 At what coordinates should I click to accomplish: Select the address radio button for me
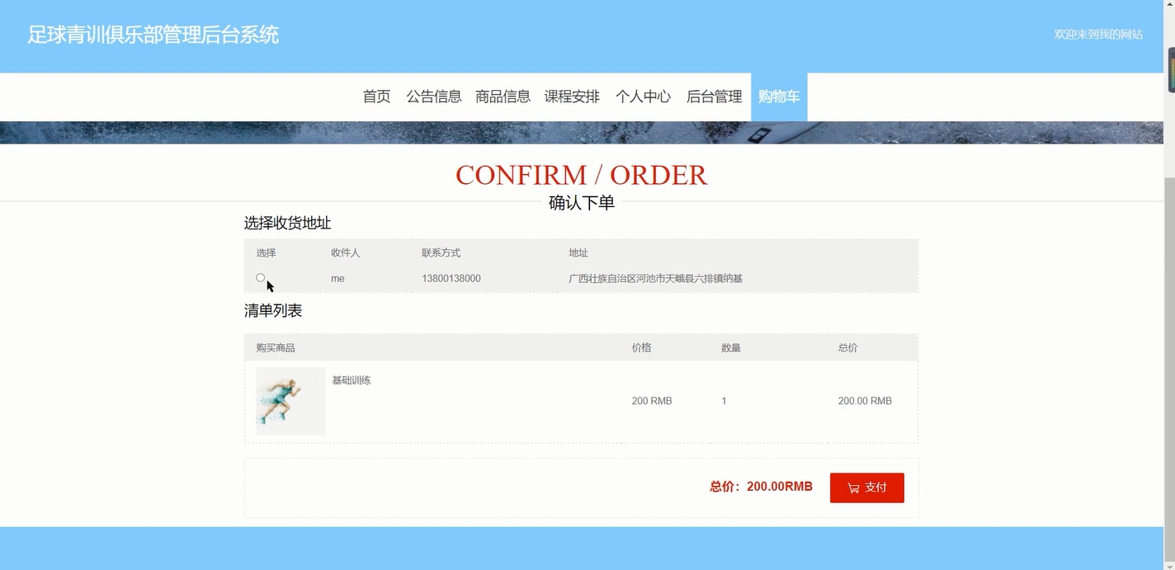pyautogui.click(x=261, y=278)
